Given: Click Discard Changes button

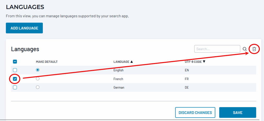Looking at the screenshot, I should point(195,113).
